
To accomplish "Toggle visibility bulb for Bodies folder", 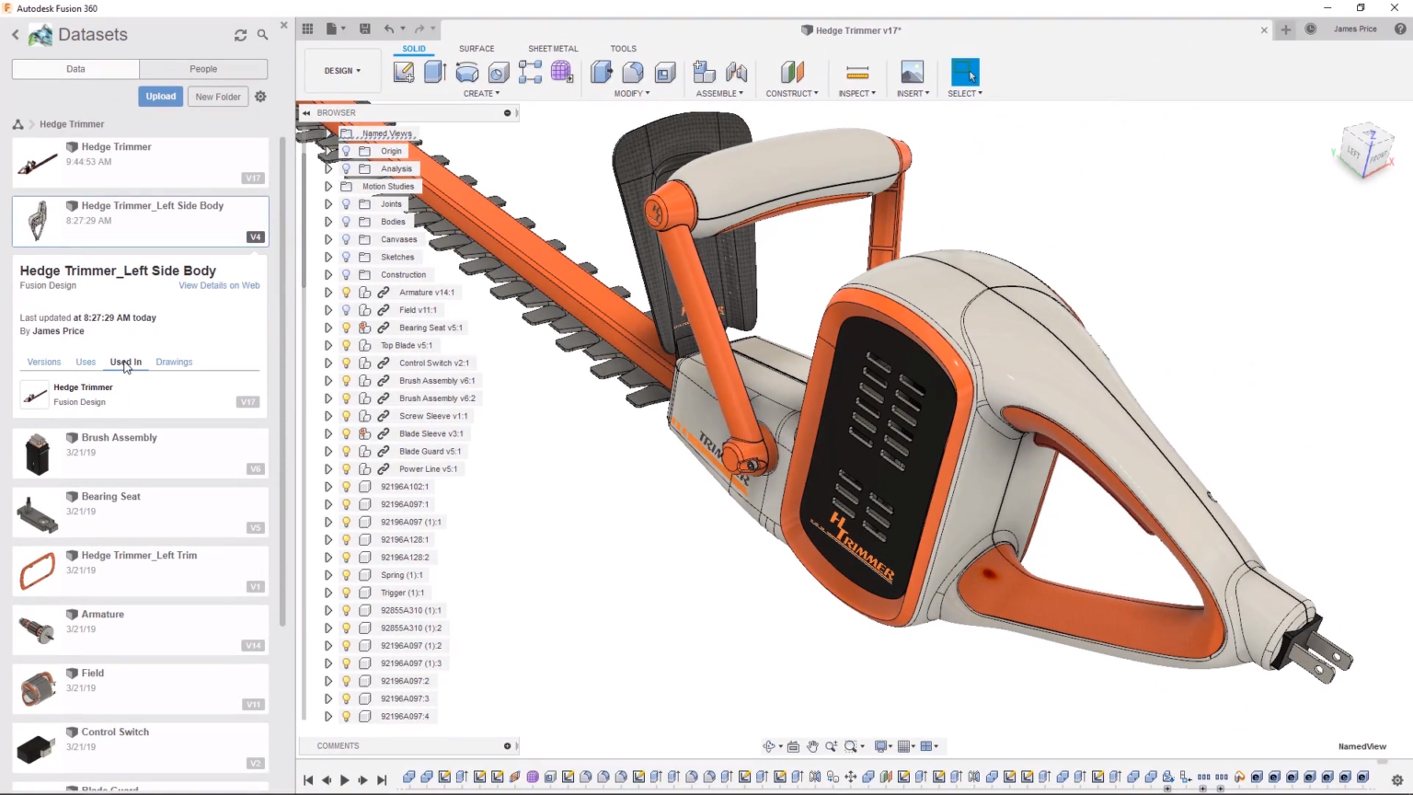I will pos(346,222).
